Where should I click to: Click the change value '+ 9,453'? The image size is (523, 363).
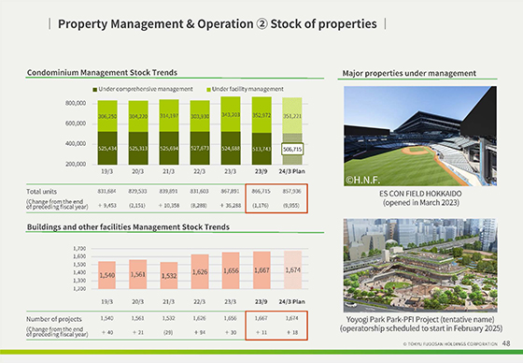107,205
